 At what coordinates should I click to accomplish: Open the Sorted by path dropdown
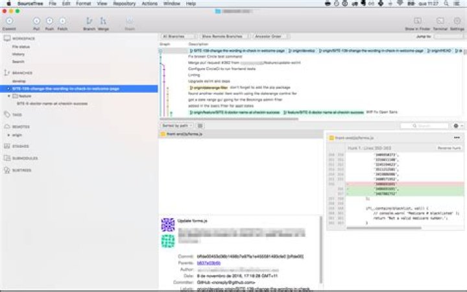click(177, 126)
